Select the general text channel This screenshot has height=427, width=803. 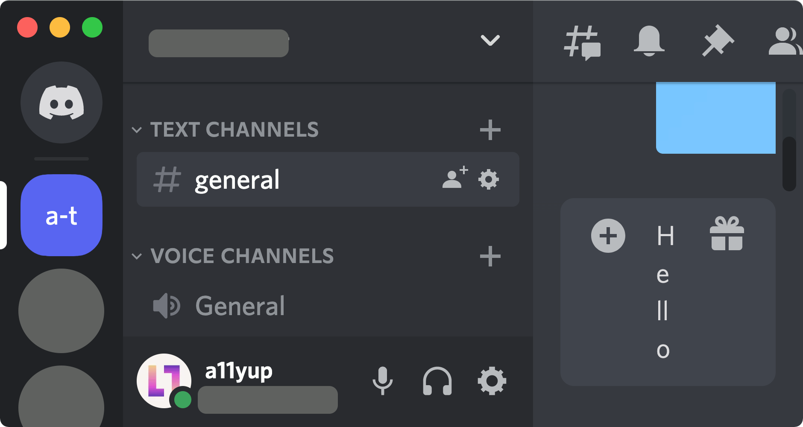click(237, 179)
